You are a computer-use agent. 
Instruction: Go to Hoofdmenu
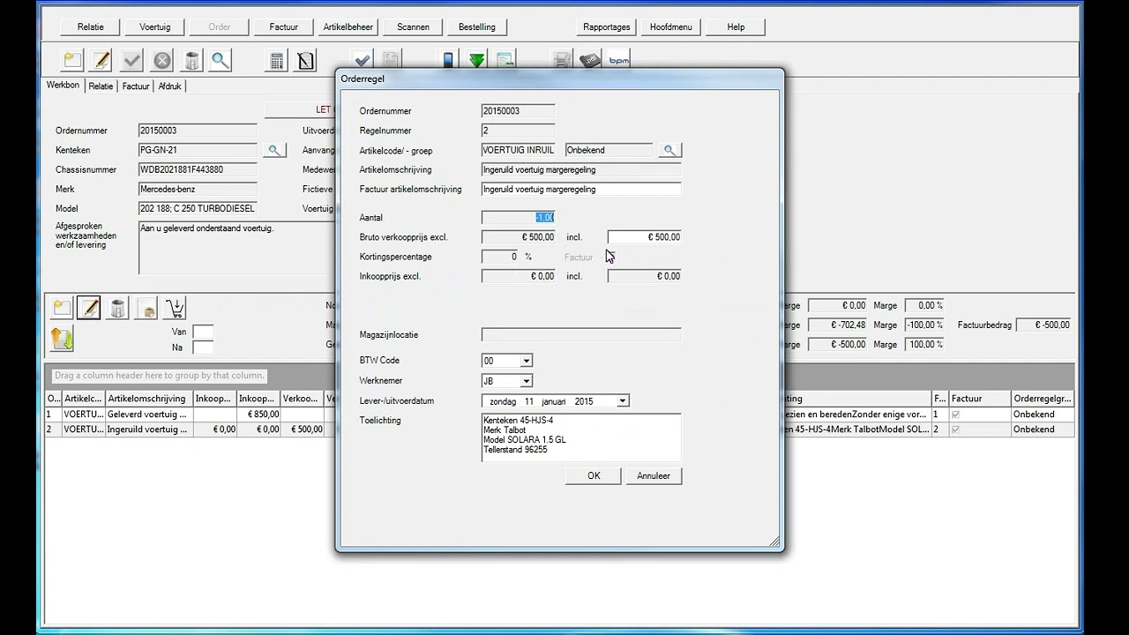pos(671,27)
